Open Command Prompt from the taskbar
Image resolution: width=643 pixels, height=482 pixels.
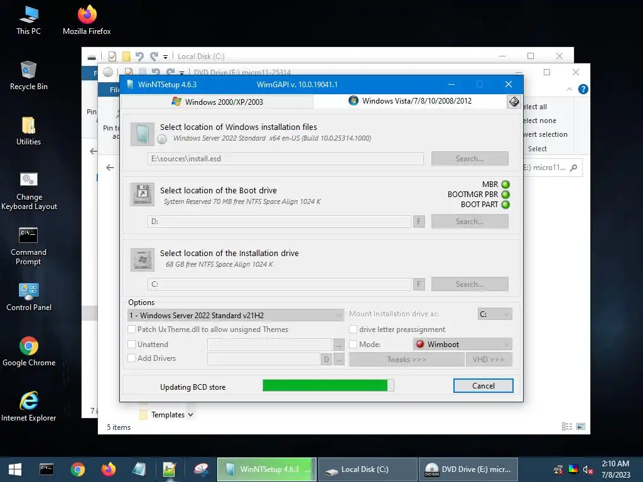pyautogui.click(x=46, y=469)
